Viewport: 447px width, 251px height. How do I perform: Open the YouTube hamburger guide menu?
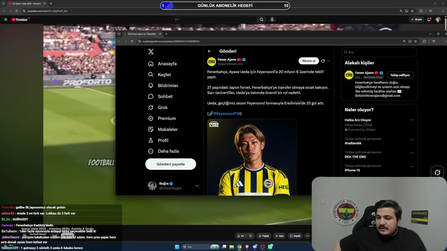(x=6, y=20)
